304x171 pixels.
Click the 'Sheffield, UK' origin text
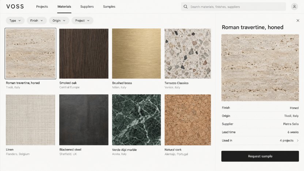(x=68, y=154)
